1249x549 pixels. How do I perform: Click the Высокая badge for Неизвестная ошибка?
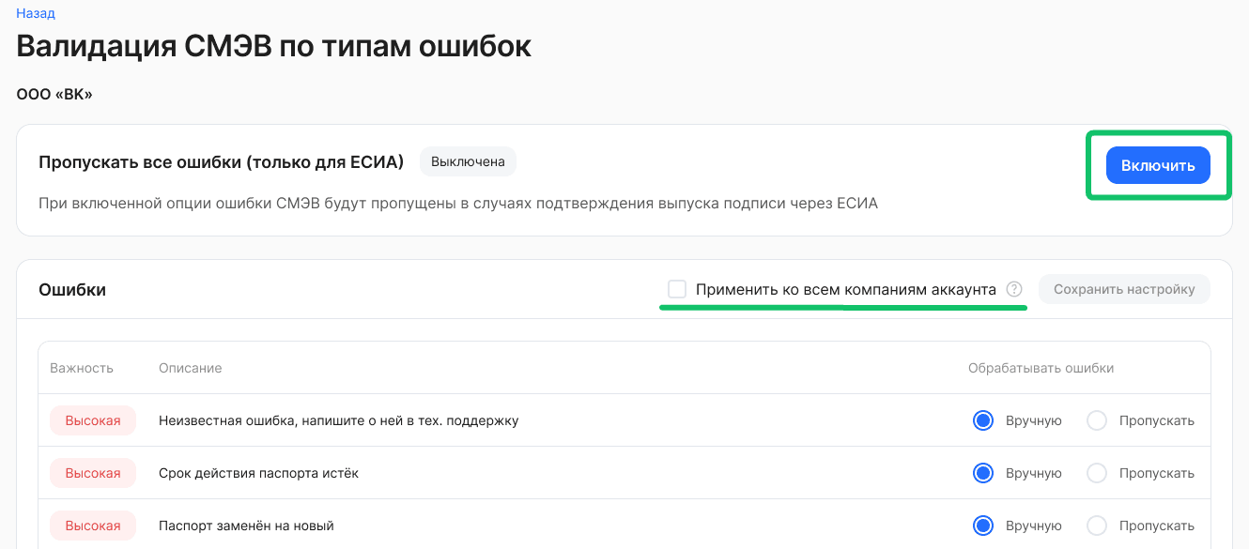tap(93, 420)
